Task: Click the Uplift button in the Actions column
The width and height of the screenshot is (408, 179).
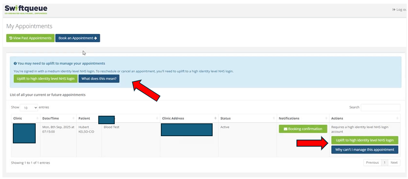Action: pyautogui.click(x=364, y=140)
